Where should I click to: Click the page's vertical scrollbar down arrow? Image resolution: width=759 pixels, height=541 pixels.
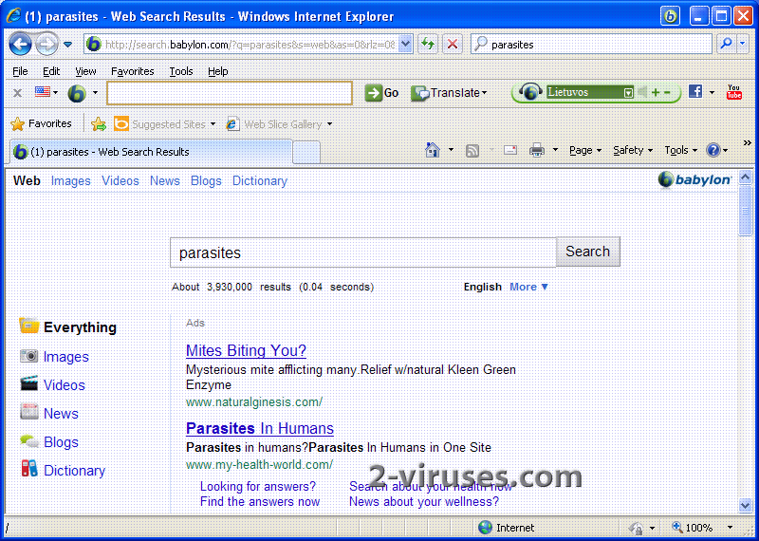tap(746, 506)
